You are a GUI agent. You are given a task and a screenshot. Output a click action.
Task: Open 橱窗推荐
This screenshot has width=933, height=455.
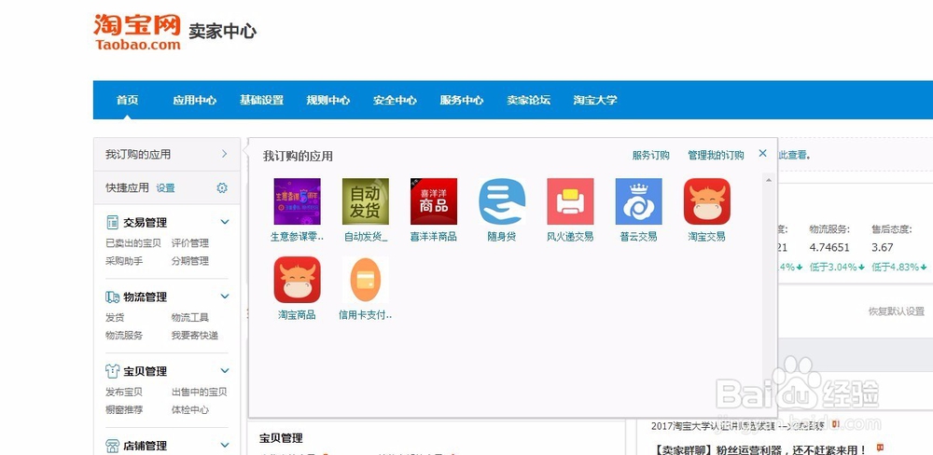124,410
